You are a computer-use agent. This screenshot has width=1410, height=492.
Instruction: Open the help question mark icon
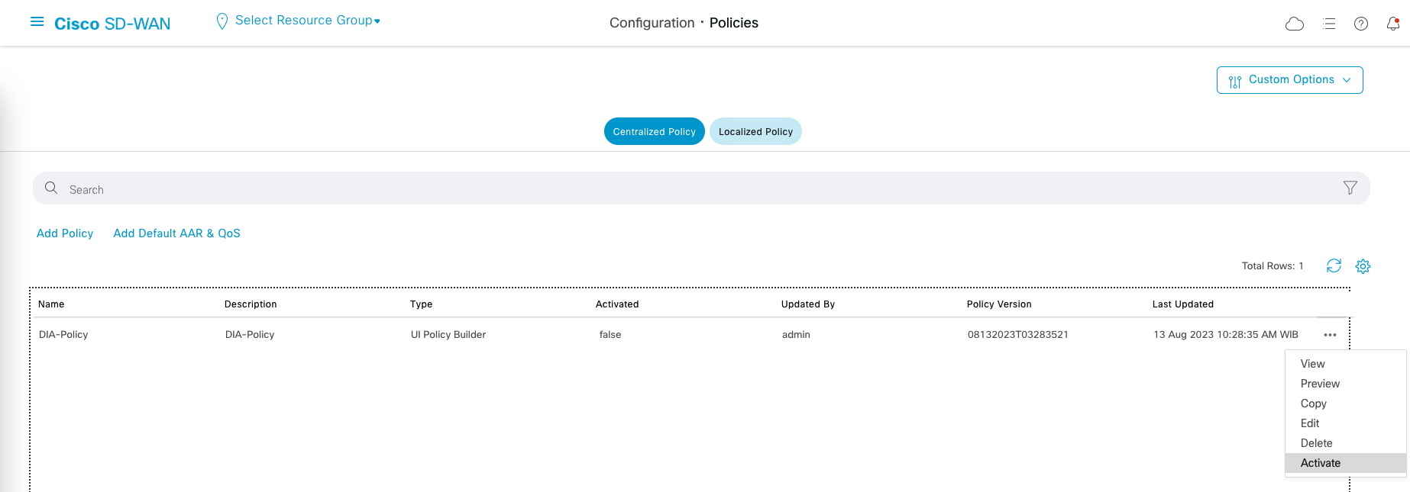[1361, 24]
